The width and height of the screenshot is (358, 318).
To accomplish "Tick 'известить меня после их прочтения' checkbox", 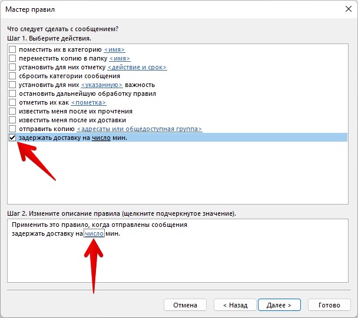I will (12, 111).
